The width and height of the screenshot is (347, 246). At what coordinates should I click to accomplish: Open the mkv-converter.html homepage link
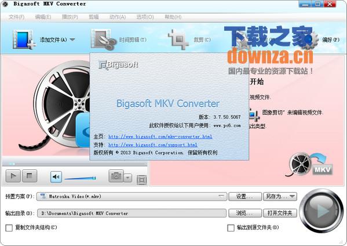[x=160, y=136]
